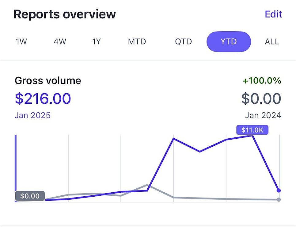296x227 pixels.
Task: Click the Jan 2024 comparison label
Action: click(263, 115)
